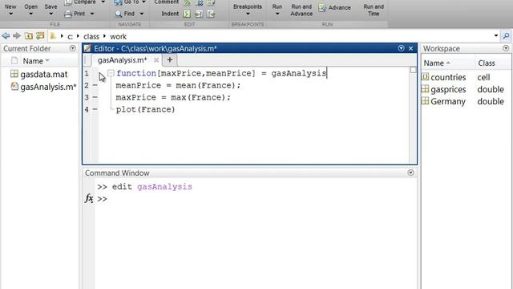
Task: Add a new editor tab
Action: (169, 60)
